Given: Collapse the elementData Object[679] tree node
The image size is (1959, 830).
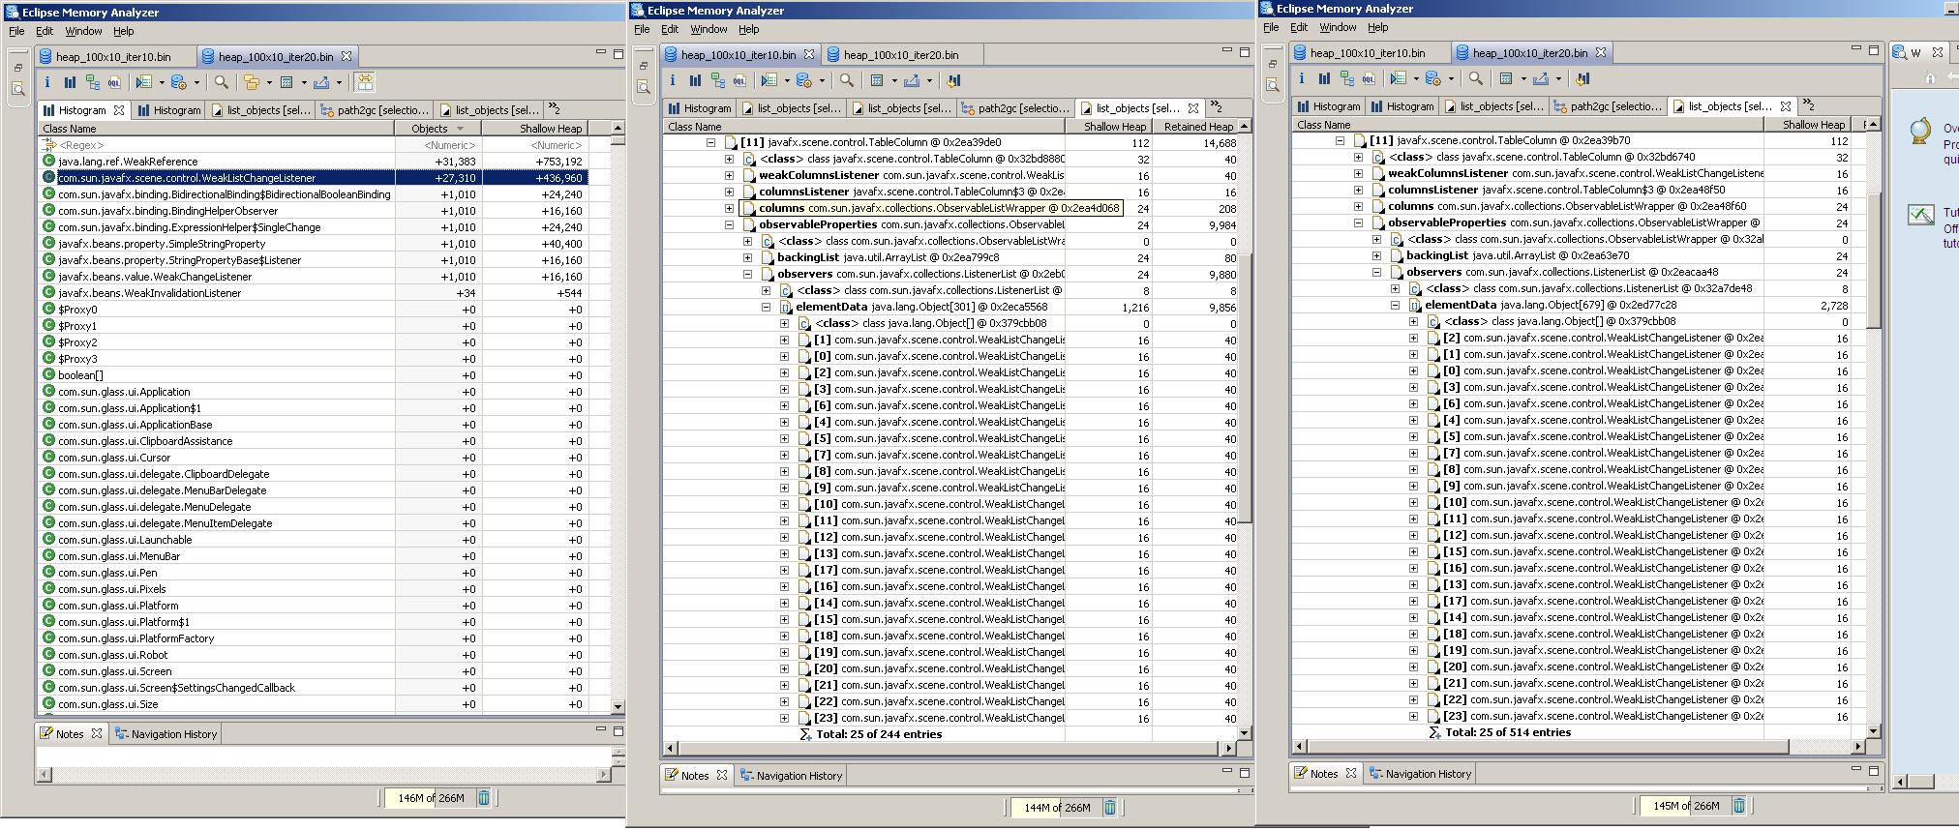Looking at the screenshot, I should tap(1396, 305).
